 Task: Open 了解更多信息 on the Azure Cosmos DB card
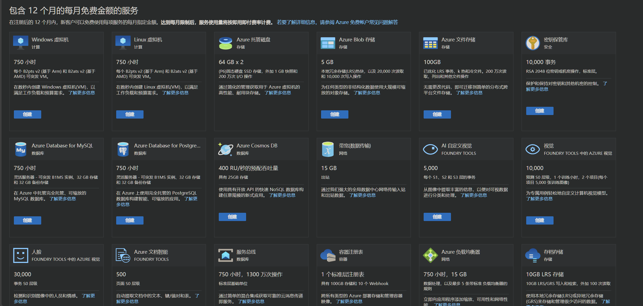(282, 195)
